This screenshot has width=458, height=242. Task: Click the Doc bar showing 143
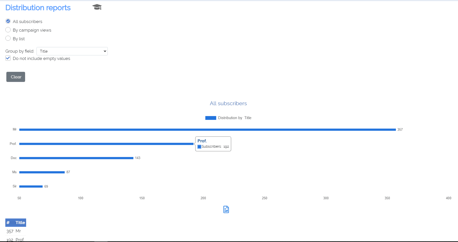coord(76,158)
